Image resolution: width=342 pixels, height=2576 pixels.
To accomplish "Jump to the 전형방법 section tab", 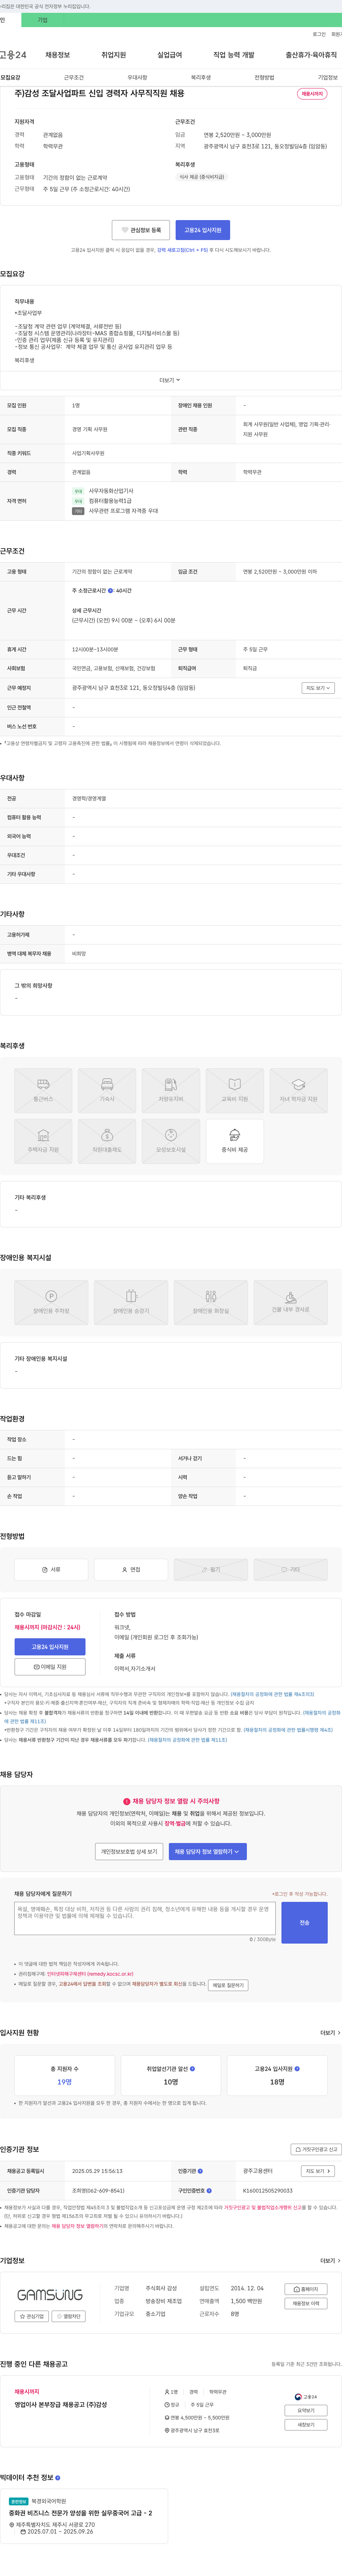I will click(x=264, y=77).
